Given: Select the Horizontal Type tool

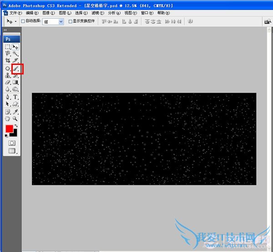Looking at the screenshot, I should pos(15,97).
